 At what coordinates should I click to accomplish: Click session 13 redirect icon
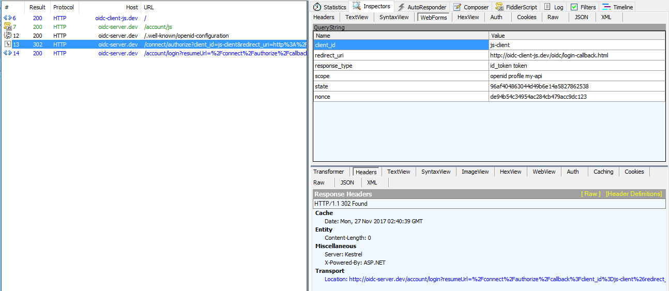tap(7, 44)
